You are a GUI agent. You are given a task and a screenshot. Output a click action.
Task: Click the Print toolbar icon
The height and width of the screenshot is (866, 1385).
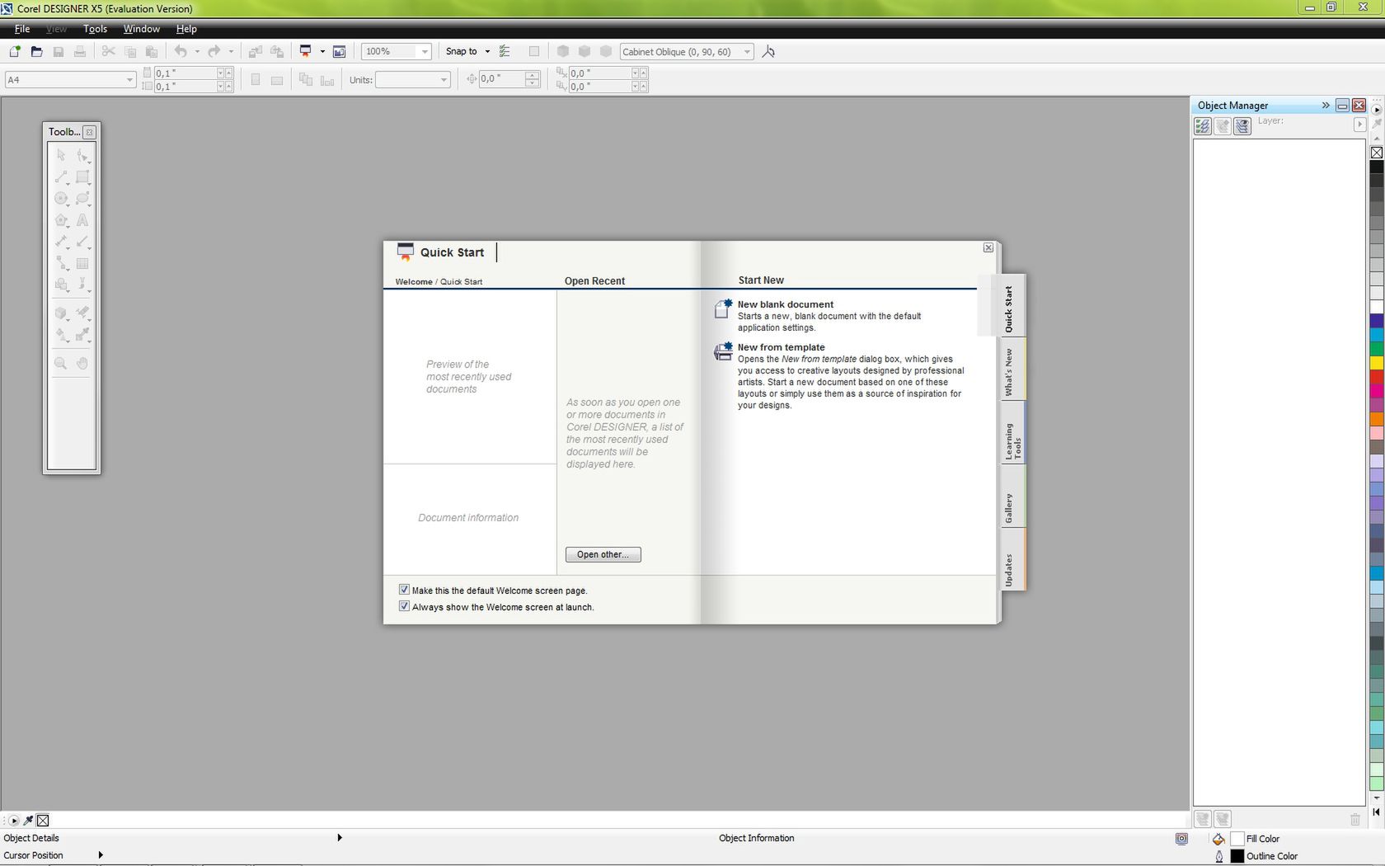pyautogui.click(x=80, y=51)
